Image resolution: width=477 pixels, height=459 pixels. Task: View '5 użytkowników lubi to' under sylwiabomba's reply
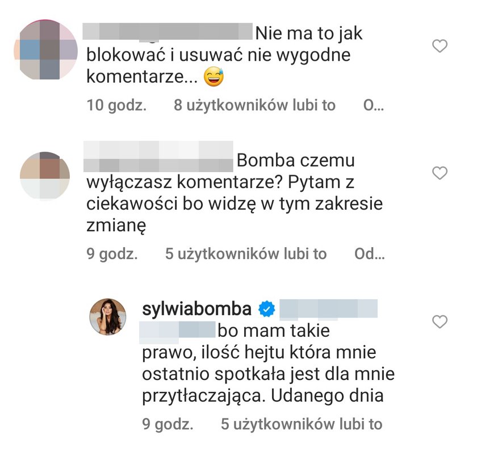(302, 424)
